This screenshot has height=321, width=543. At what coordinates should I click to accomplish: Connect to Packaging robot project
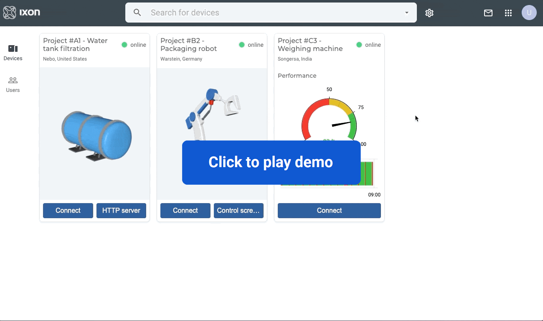pyautogui.click(x=185, y=210)
